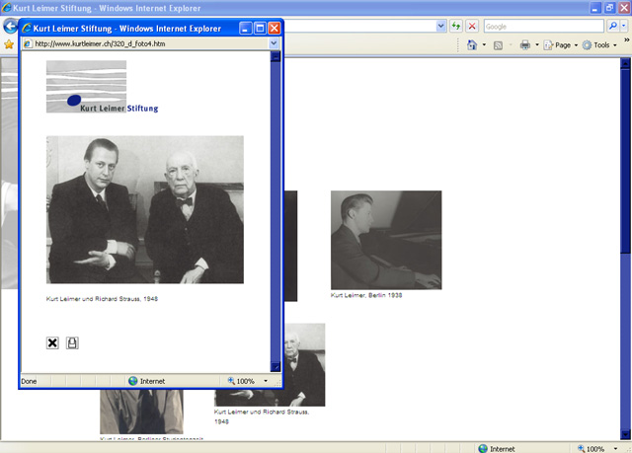This screenshot has width=632, height=453.
Task: Click the X close icon below the photo
Action: [52, 342]
